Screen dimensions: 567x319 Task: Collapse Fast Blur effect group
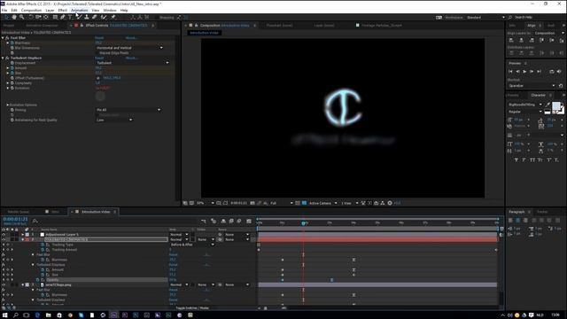(x=3, y=37)
